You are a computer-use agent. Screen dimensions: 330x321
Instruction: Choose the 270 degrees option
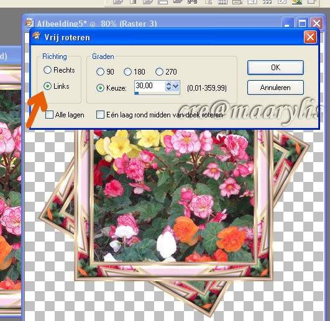pyautogui.click(x=166, y=72)
